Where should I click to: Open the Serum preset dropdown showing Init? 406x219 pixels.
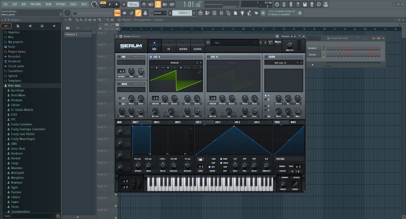point(233,42)
